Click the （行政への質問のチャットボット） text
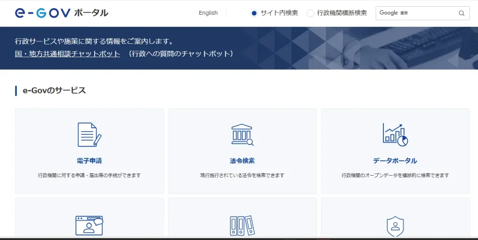This screenshot has width=478, height=240. click(x=181, y=54)
